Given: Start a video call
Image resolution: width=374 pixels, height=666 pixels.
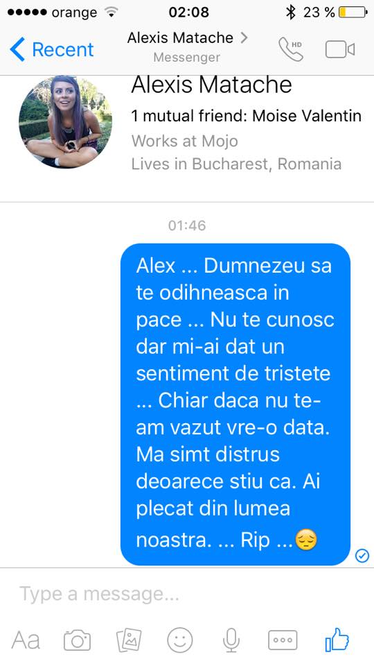Looking at the screenshot, I should 339,50.
